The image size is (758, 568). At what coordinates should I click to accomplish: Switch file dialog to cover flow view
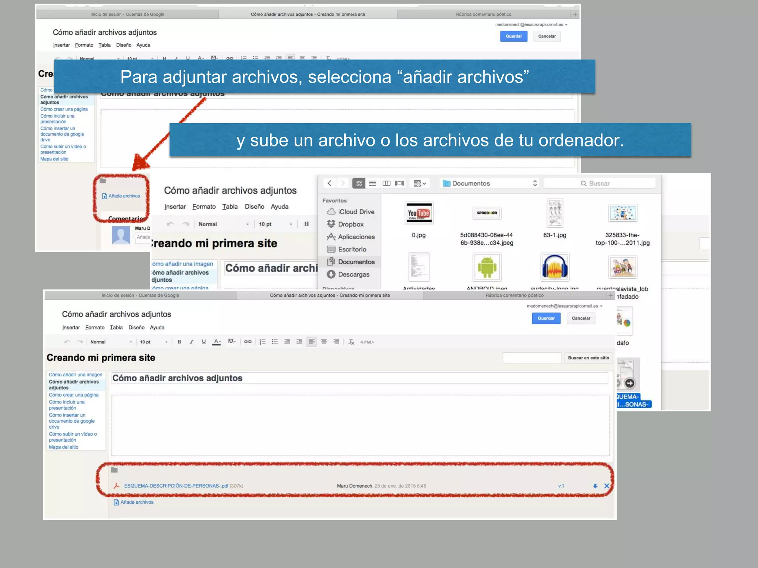click(x=400, y=183)
